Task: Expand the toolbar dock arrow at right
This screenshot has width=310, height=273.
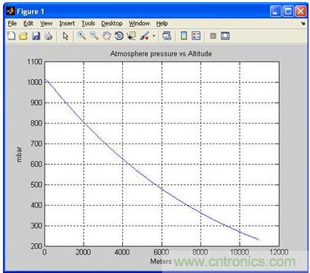Action: tap(303, 24)
